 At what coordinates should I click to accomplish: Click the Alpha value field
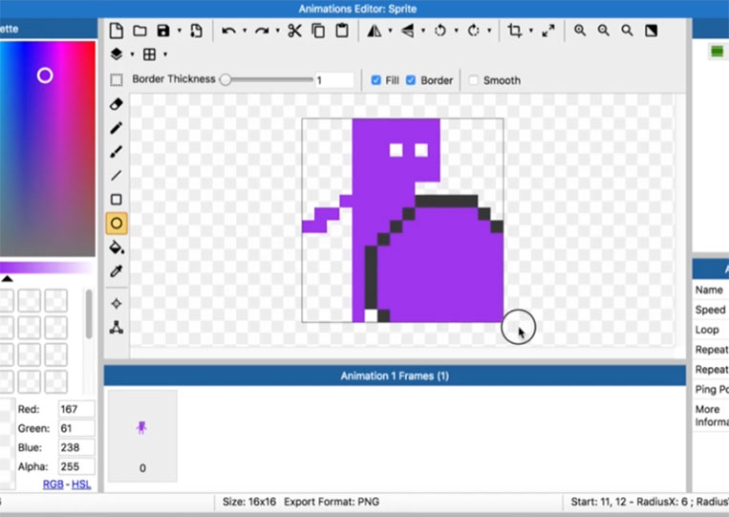76,466
